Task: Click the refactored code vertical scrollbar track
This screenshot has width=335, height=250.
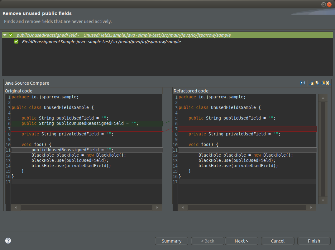Action: pos(323,149)
